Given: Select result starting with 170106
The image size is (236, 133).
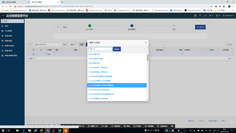Looking at the screenshot, I should 117,68.
